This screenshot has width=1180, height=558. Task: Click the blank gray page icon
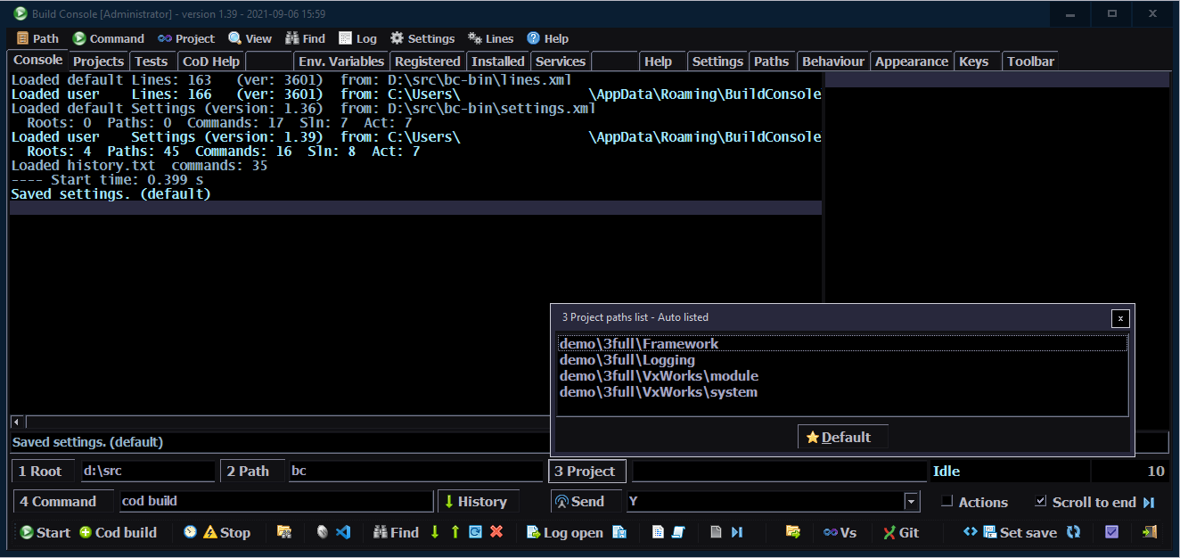click(x=716, y=532)
